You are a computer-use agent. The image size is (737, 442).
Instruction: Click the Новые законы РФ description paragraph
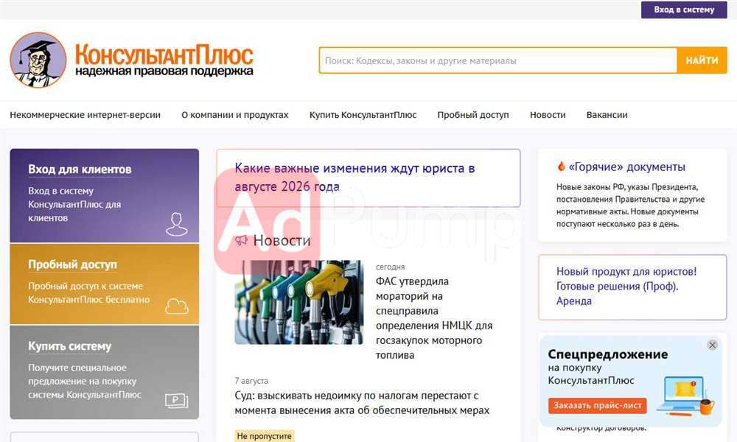(x=630, y=206)
